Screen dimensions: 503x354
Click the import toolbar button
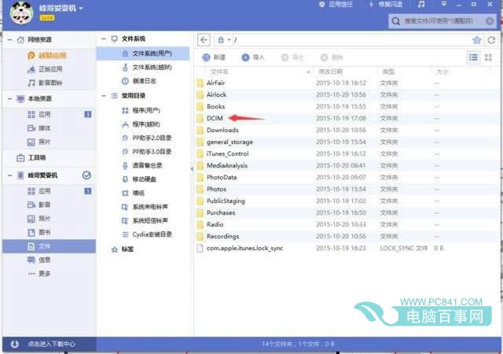253,57
